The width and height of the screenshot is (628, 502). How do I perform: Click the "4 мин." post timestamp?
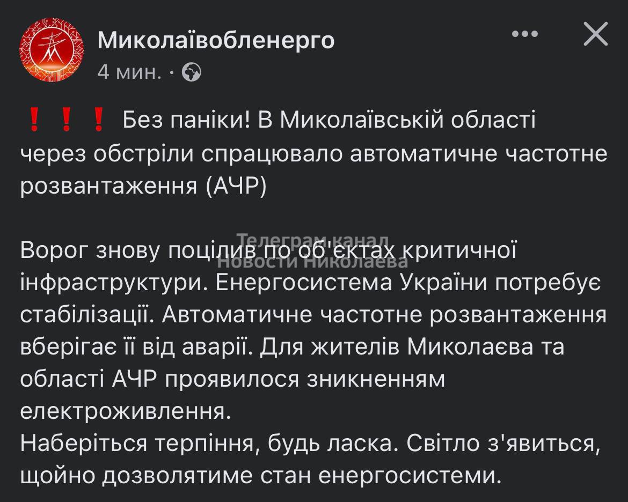click(129, 72)
